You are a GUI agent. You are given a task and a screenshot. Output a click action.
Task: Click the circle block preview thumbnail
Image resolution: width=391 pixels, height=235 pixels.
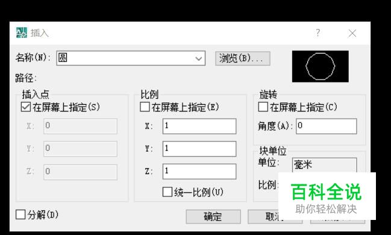(x=321, y=66)
